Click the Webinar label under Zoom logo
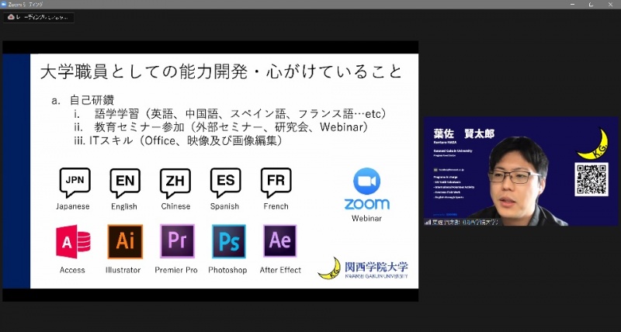 click(x=366, y=218)
